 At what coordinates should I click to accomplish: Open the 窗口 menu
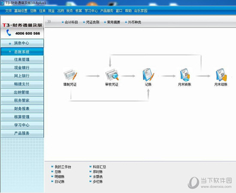[x=119, y=11]
